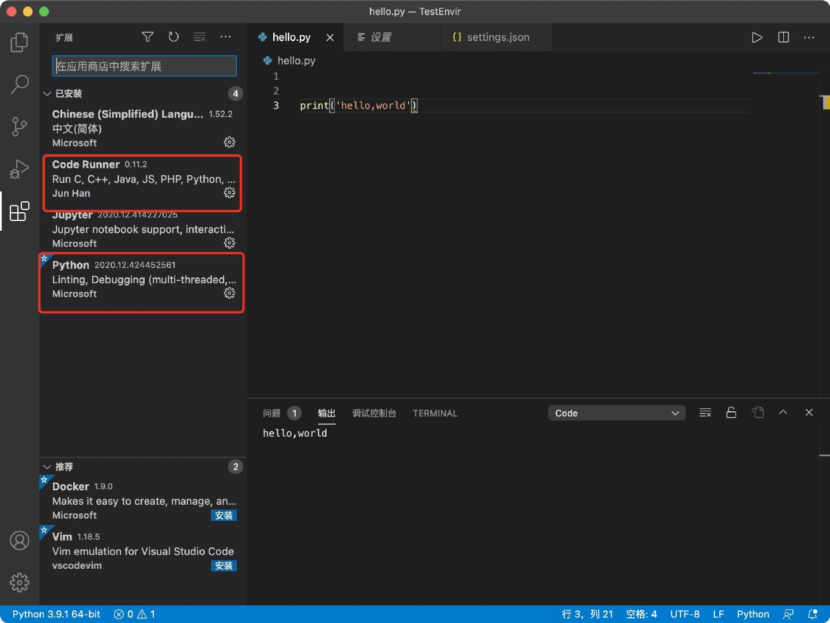Screen dimensions: 830x623
Task: Clear extension search results icon
Action: (x=199, y=37)
